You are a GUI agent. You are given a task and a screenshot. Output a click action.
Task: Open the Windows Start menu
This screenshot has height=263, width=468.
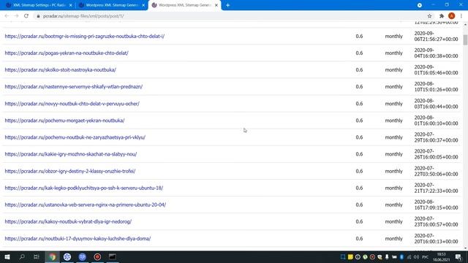[x=7, y=256]
